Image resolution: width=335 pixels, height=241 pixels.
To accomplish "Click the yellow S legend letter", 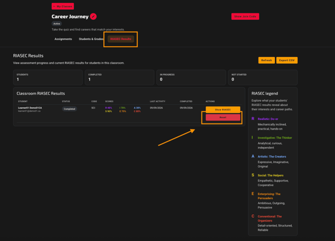I will pos(252,175).
